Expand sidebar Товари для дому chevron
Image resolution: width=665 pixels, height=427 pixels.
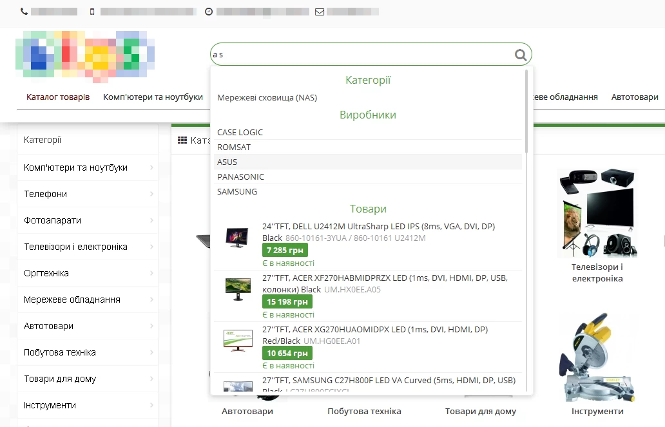point(151,379)
